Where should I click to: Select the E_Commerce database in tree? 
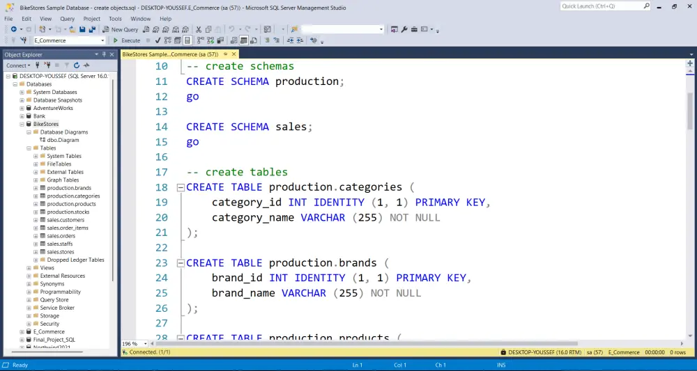(49, 332)
